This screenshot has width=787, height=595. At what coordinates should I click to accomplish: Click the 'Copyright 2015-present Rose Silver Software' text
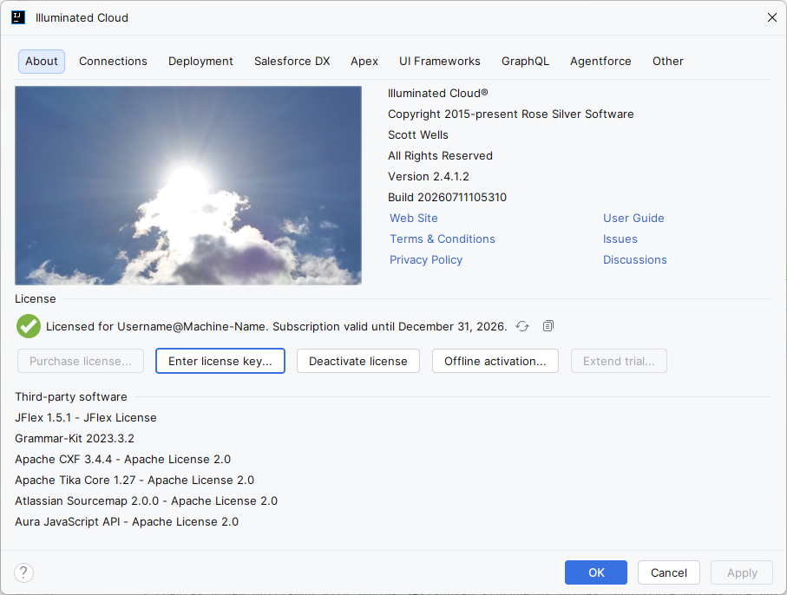click(x=511, y=114)
